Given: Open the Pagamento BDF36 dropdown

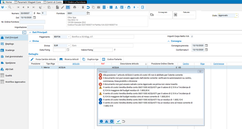Looking at the screenshot, I should pos(69,37).
